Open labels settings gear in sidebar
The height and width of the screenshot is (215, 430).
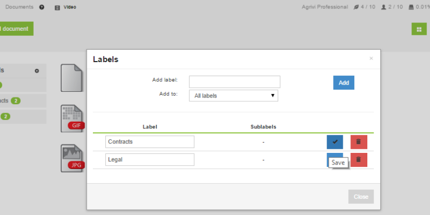[37, 71]
